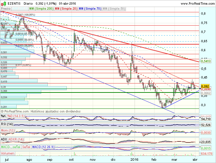The width and height of the screenshot is (216, 163).
Task: Click the MACD-, señal label
Action: coord(11,147)
